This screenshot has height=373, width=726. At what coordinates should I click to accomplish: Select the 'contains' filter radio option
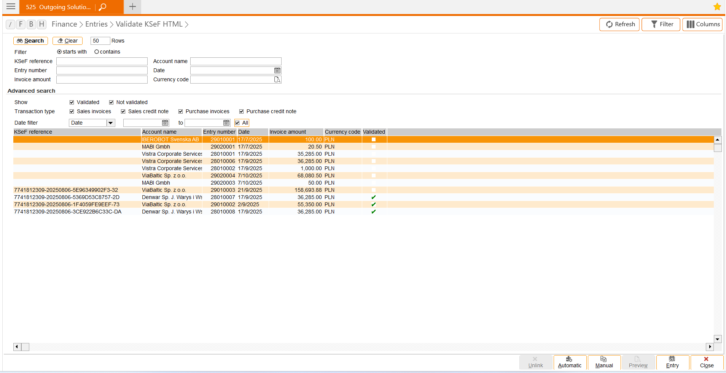[x=97, y=52]
